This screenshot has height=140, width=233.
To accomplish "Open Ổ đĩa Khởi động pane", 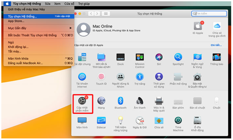I will coord(197,120).
